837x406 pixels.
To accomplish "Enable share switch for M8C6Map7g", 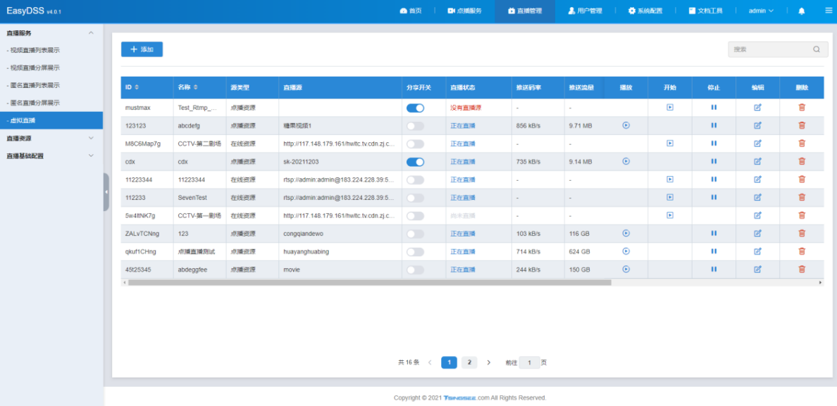I will (x=415, y=144).
